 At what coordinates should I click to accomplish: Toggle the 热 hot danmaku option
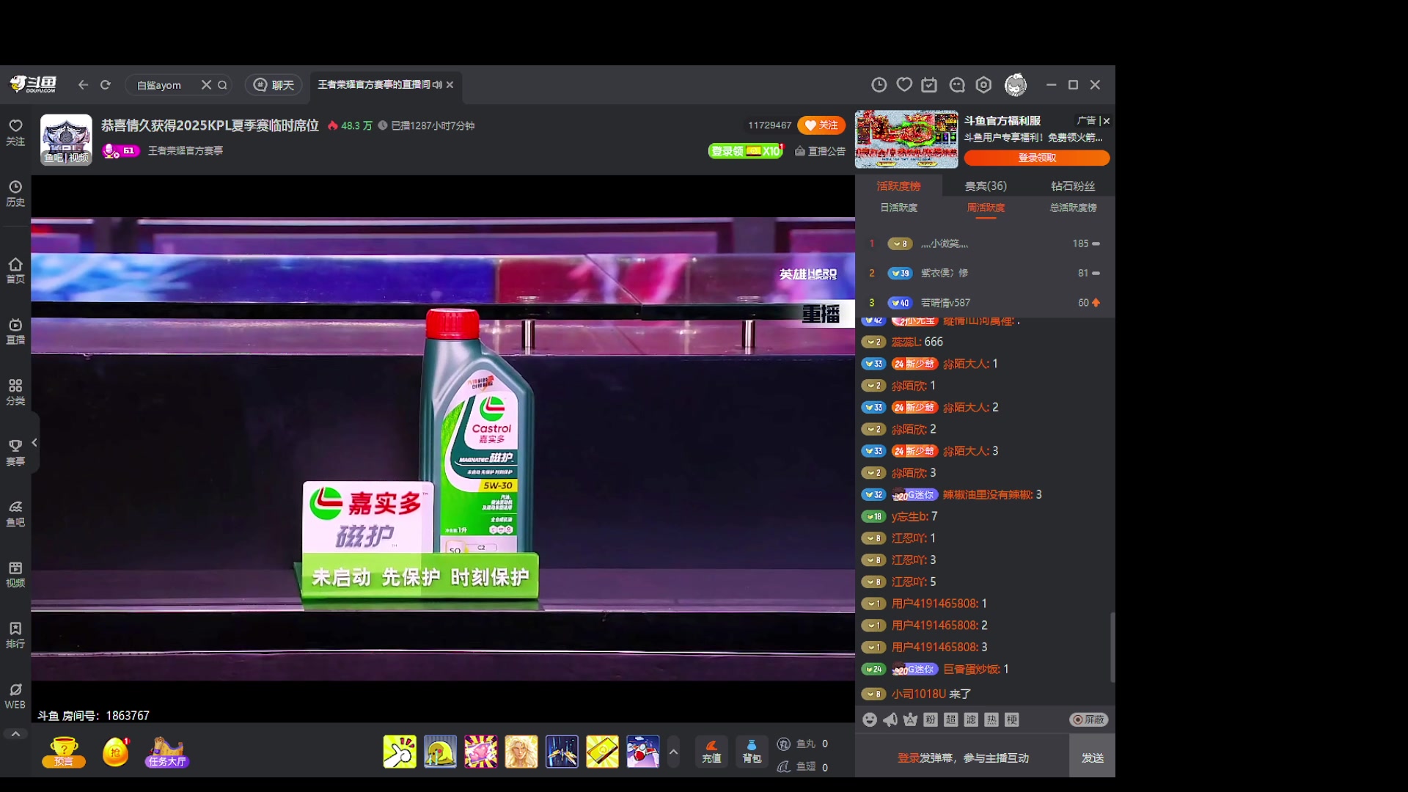(991, 720)
